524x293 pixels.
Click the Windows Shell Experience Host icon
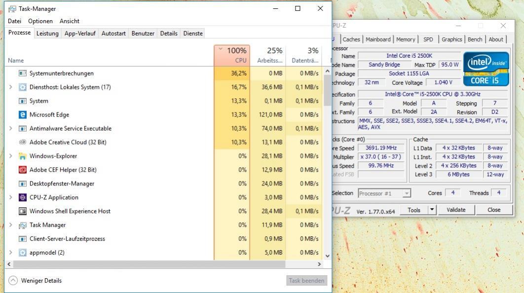pyautogui.click(x=22, y=211)
